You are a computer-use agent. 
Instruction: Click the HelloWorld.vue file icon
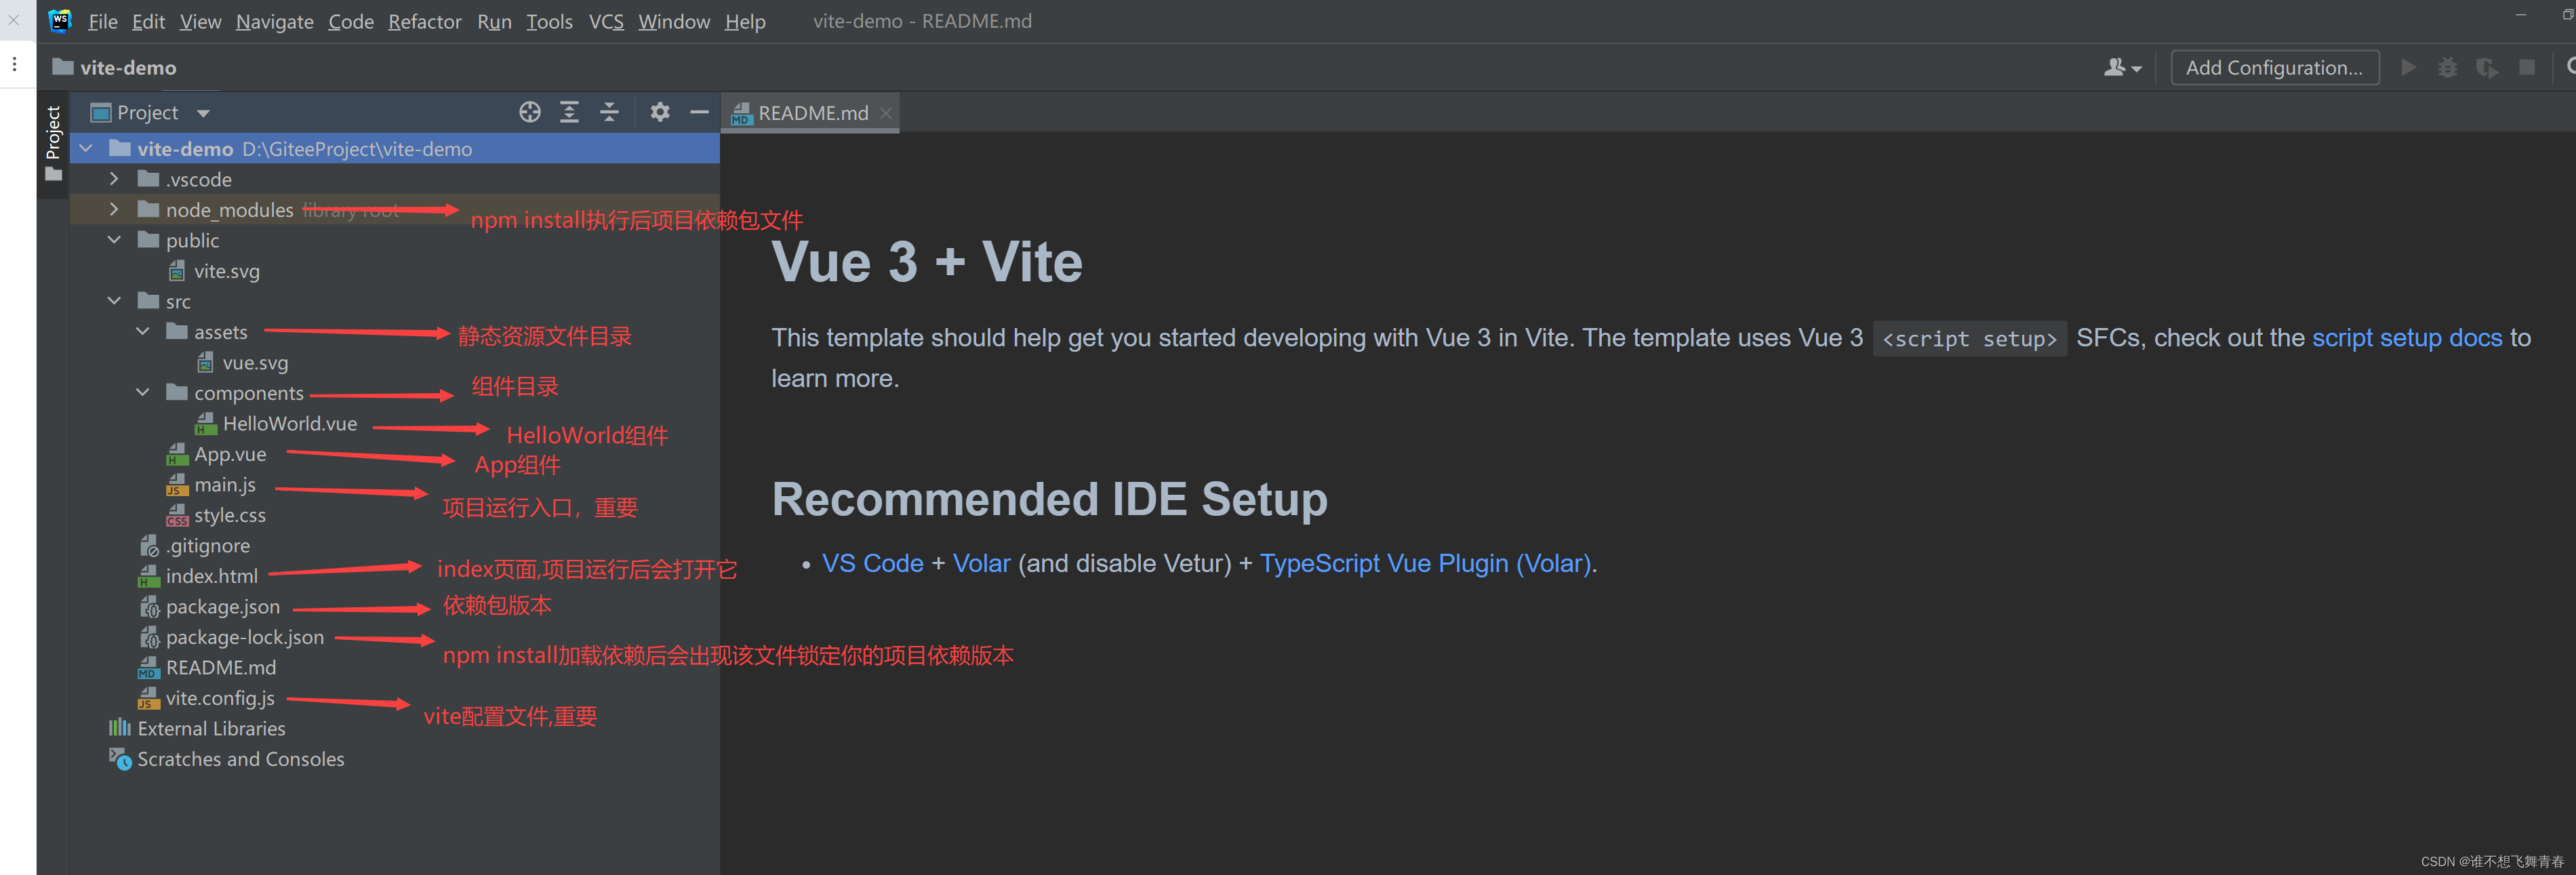pyautogui.click(x=205, y=424)
